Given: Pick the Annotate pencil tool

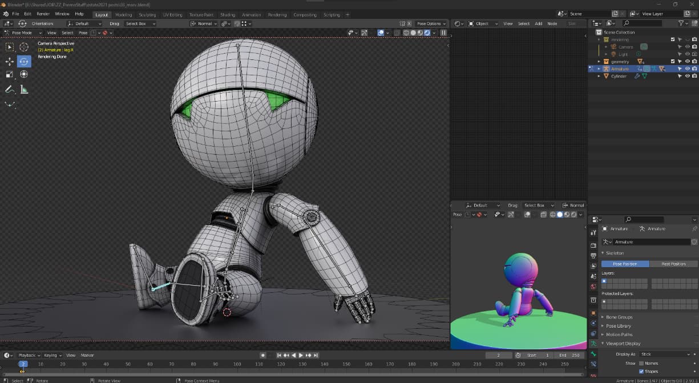Looking at the screenshot, I should 10,89.
